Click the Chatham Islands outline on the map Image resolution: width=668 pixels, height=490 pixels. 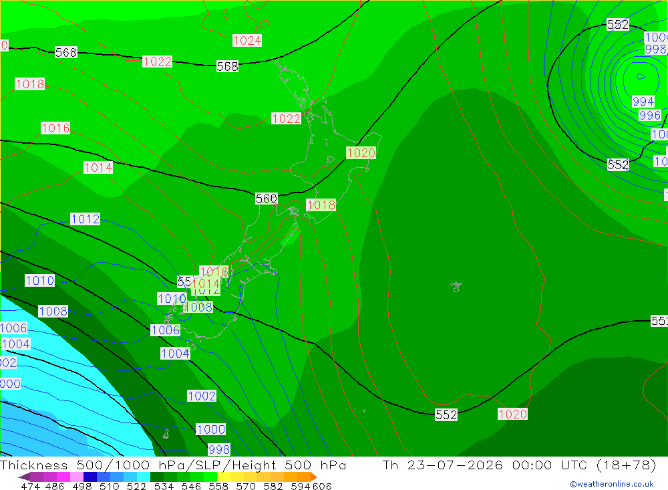(456, 287)
